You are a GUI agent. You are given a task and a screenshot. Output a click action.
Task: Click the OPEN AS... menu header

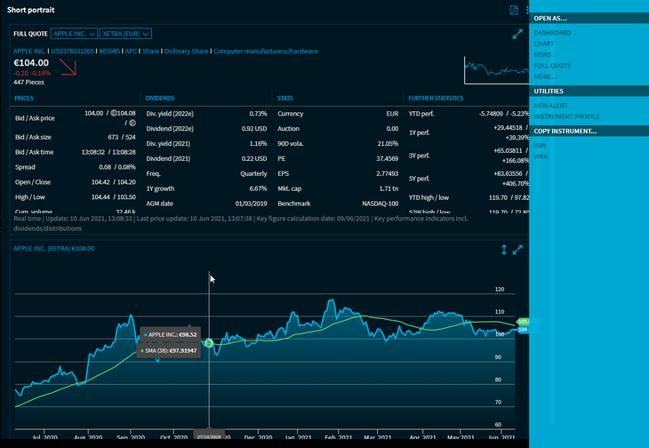589,18
